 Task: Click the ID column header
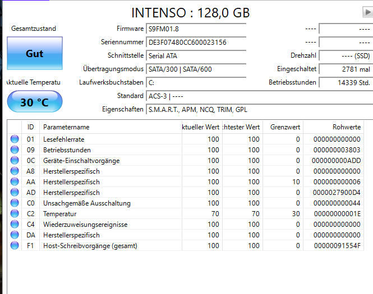pyautogui.click(x=30, y=127)
